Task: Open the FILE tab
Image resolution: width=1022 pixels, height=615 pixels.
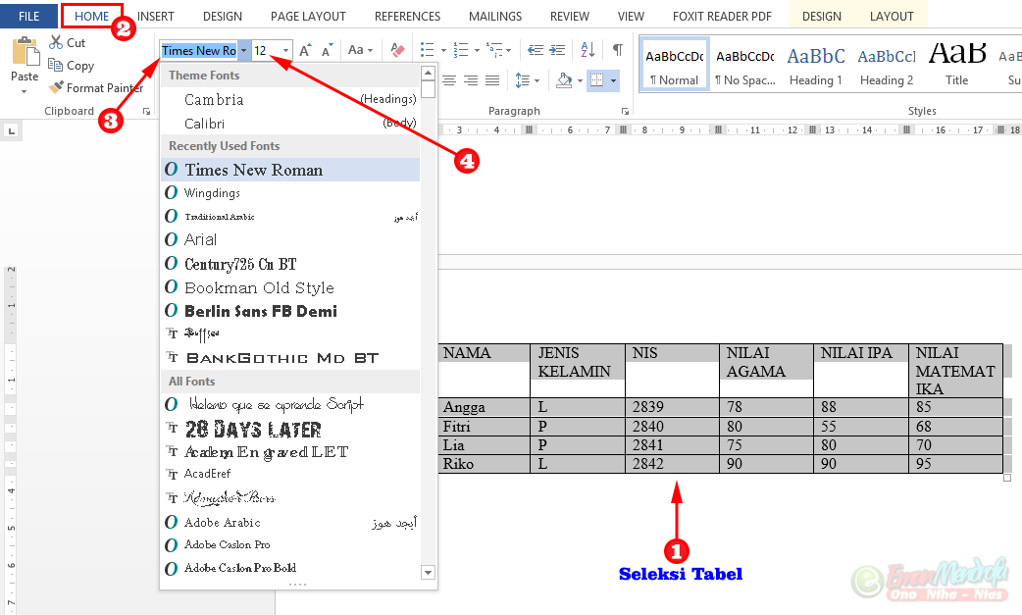Action: [28, 17]
